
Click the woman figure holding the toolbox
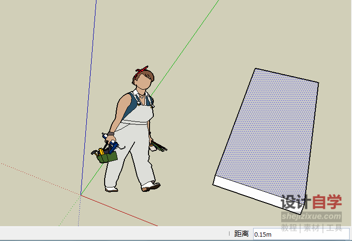pyautogui.click(x=129, y=129)
